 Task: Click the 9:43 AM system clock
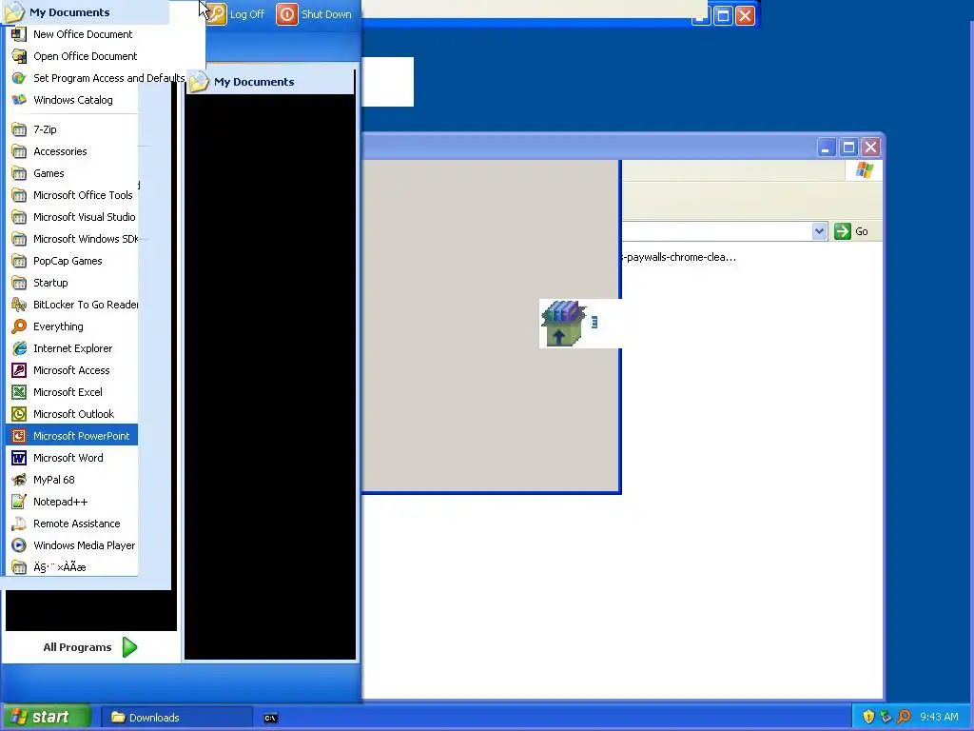939,717
